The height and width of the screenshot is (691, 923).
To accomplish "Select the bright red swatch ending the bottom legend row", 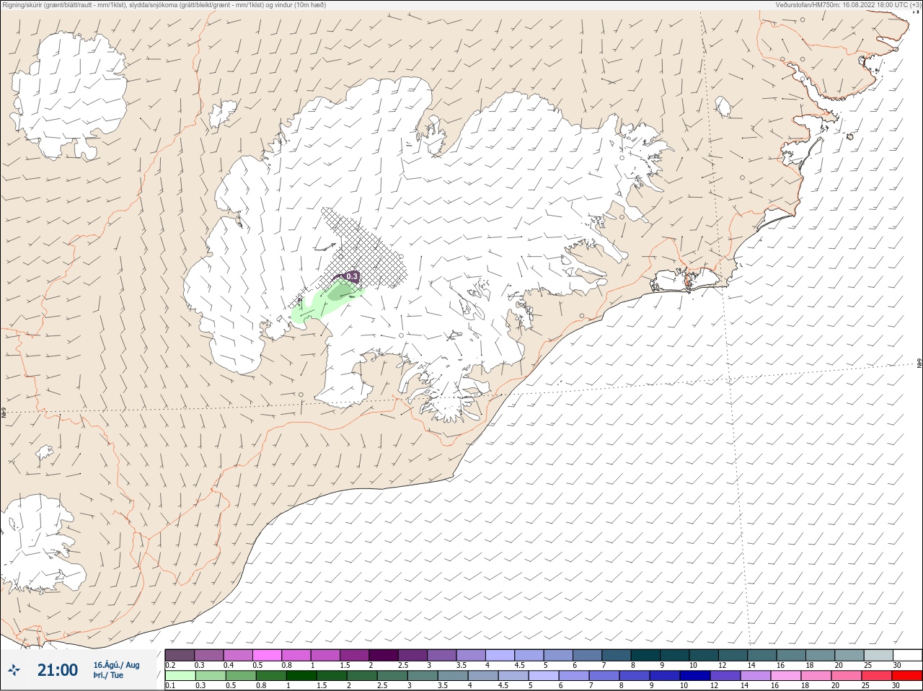I will click(907, 676).
